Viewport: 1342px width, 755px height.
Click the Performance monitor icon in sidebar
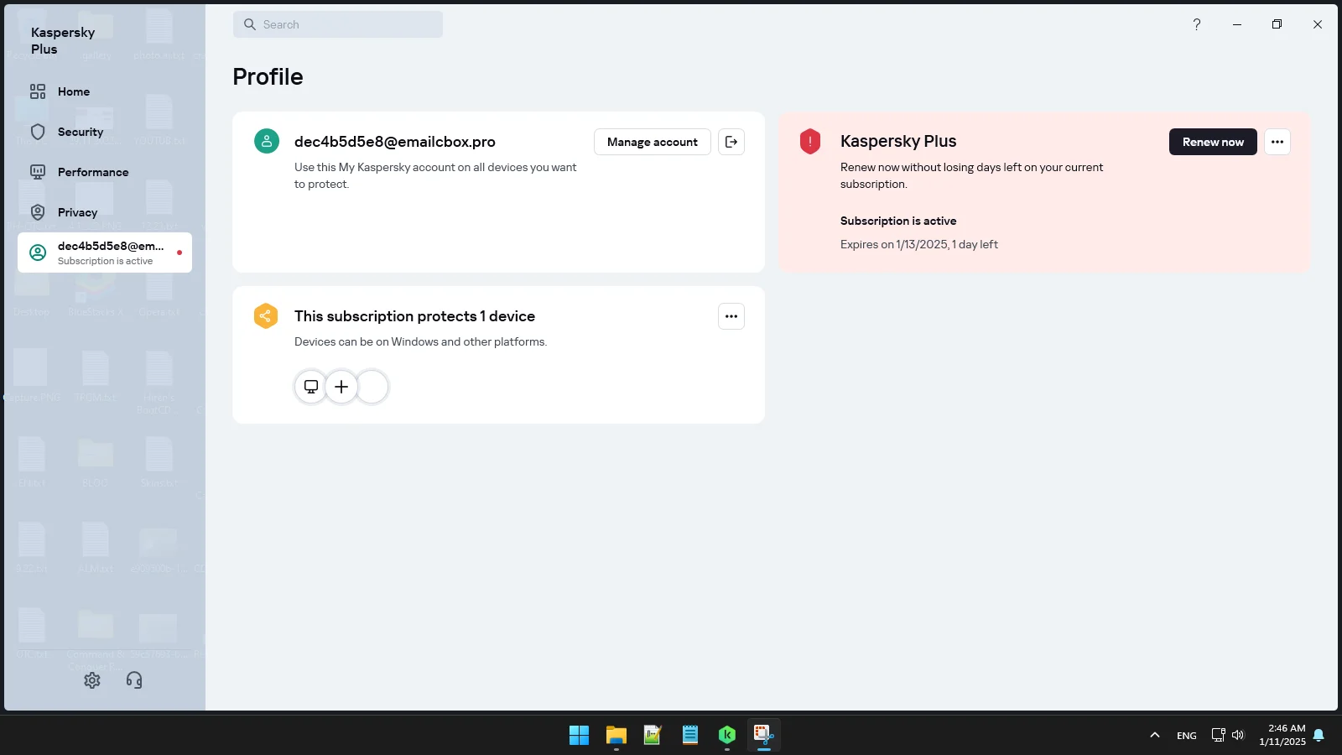coord(38,172)
